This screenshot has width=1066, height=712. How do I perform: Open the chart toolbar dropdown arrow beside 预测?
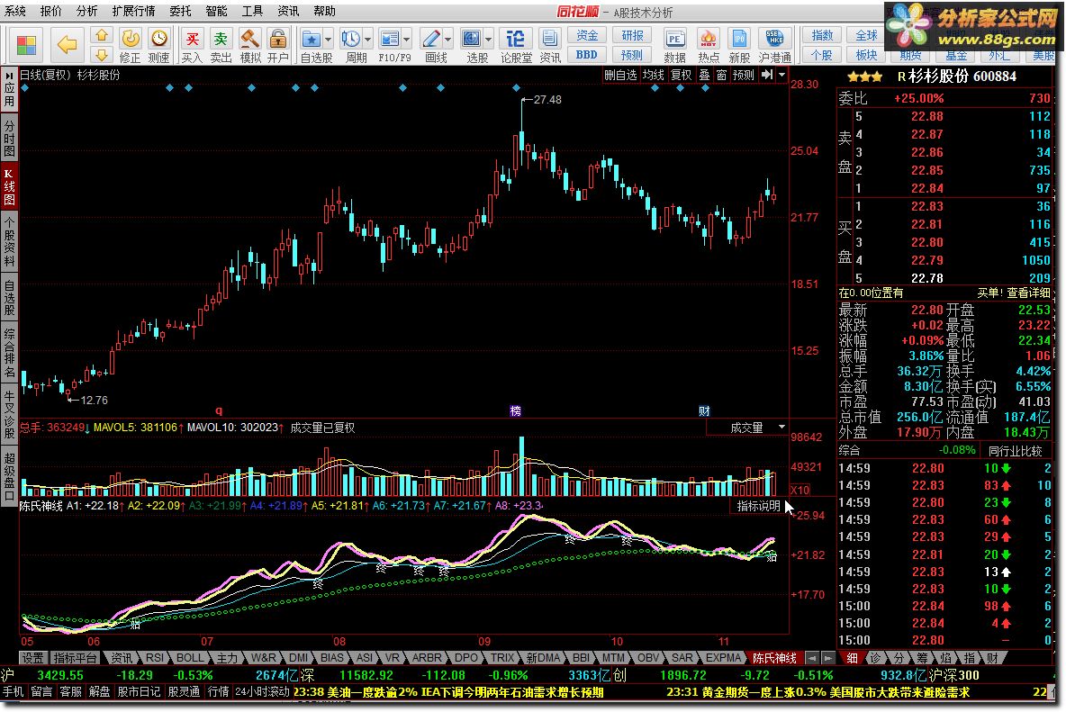[781, 75]
